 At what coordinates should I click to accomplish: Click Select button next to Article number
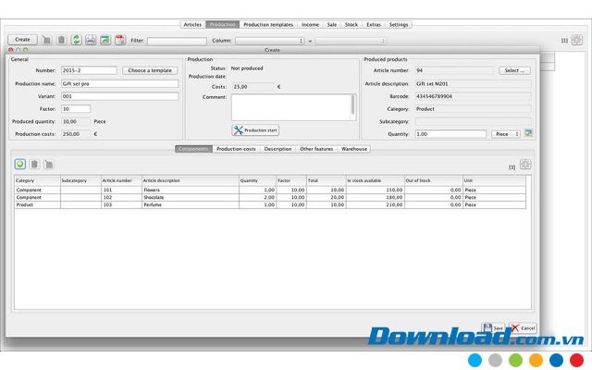click(515, 70)
